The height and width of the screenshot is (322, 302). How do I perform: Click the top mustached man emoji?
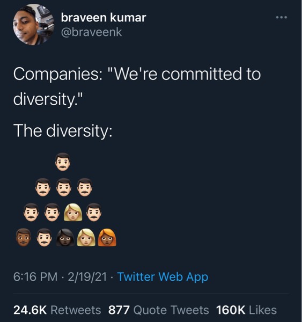63,162
